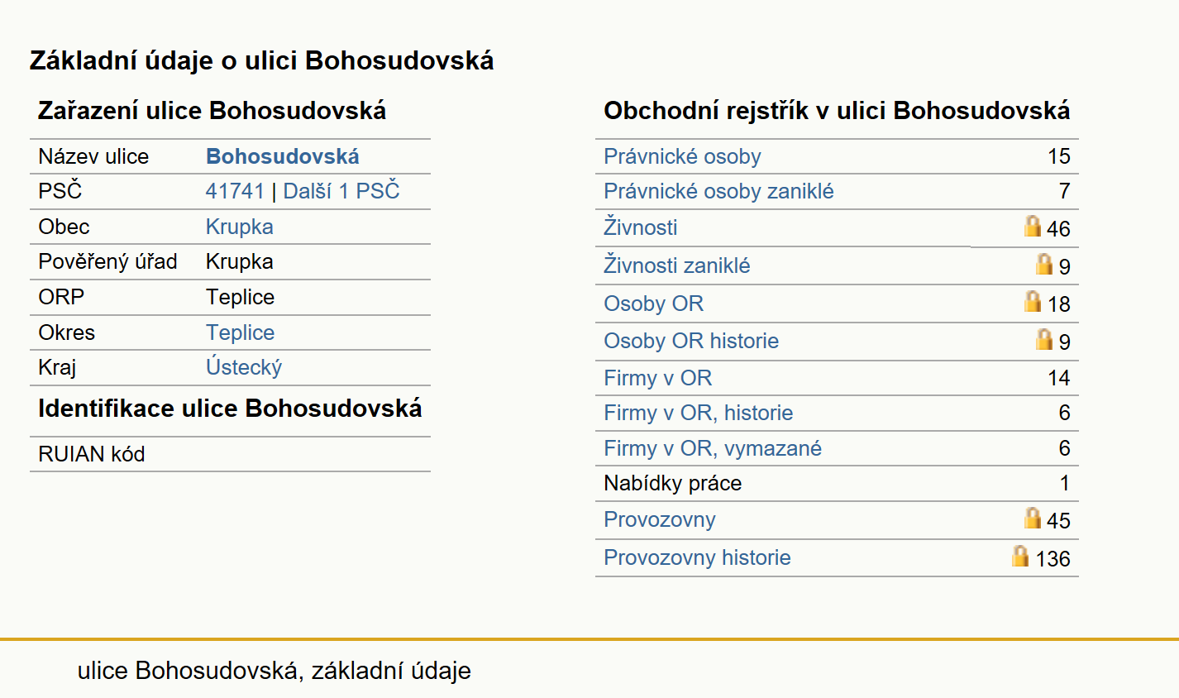Go to the Teplice district link
This screenshot has width=1179, height=698.
point(240,332)
